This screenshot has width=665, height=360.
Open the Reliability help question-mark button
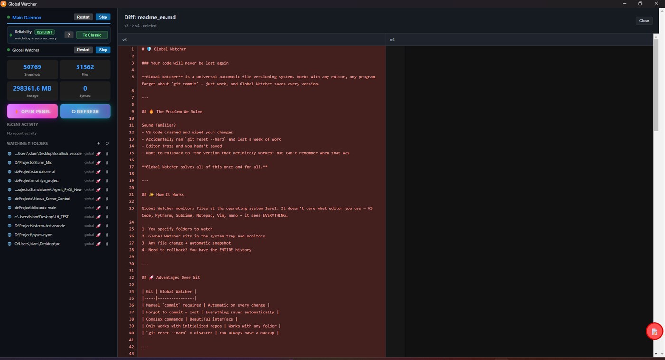point(69,35)
